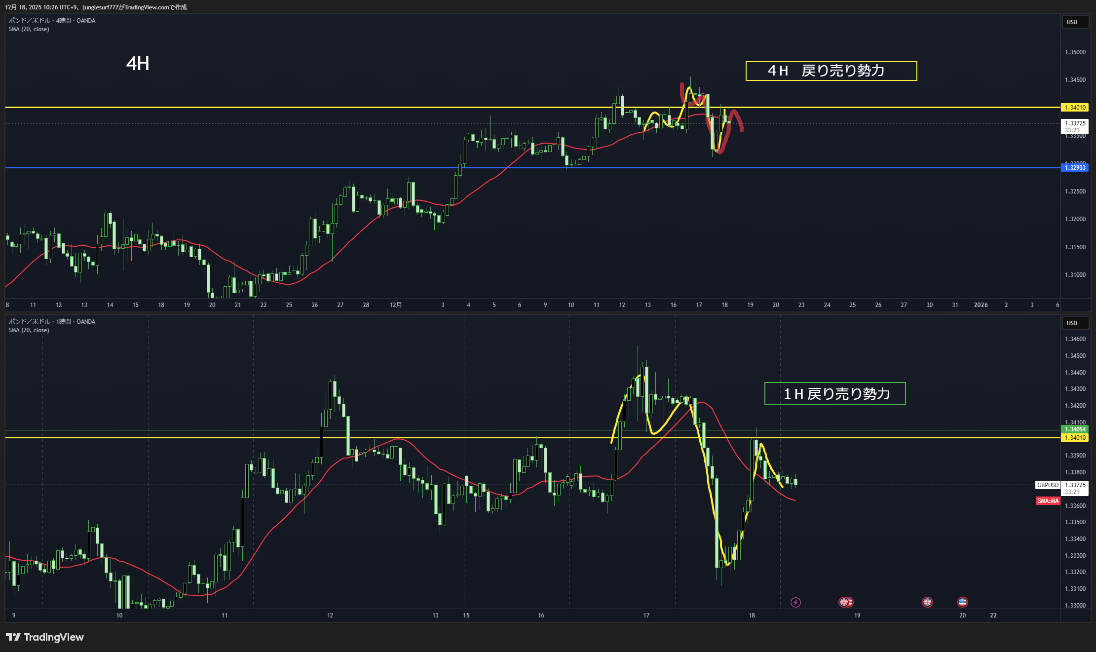
Task: Open USD currency selector on 1H chart
Action: (x=1075, y=323)
